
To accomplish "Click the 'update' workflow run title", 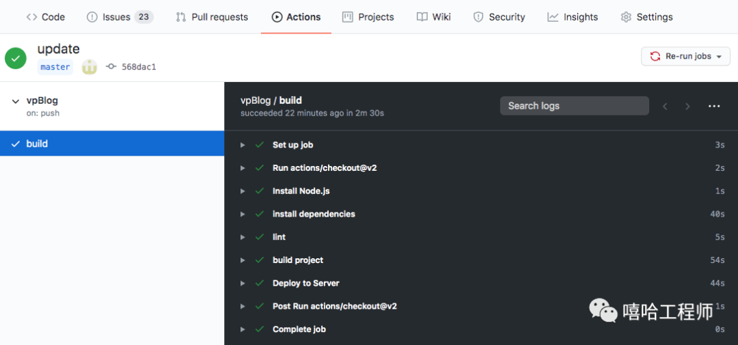I will (58, 49).
